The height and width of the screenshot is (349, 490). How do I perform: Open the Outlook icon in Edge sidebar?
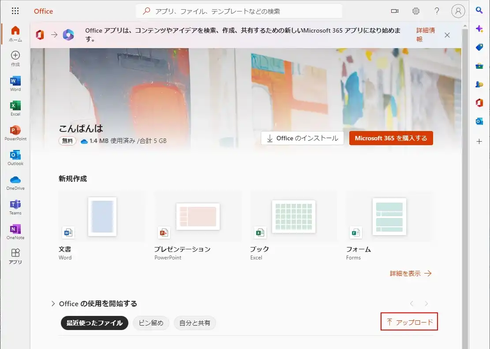[479, 121]
